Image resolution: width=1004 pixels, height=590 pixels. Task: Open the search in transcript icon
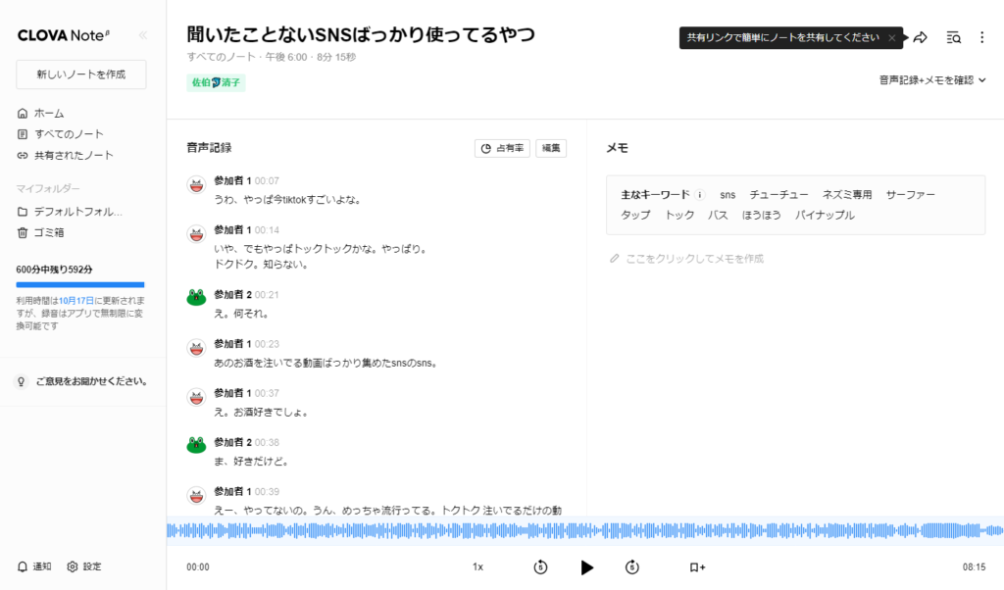953,37
